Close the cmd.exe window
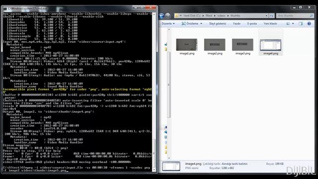This screenshot has height=179, width=318. [x=151, y=7]
